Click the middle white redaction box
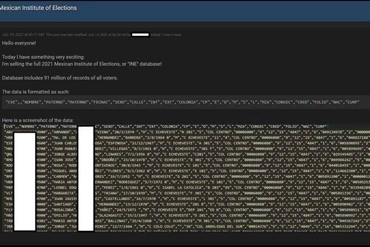 (x=86, y=179)
